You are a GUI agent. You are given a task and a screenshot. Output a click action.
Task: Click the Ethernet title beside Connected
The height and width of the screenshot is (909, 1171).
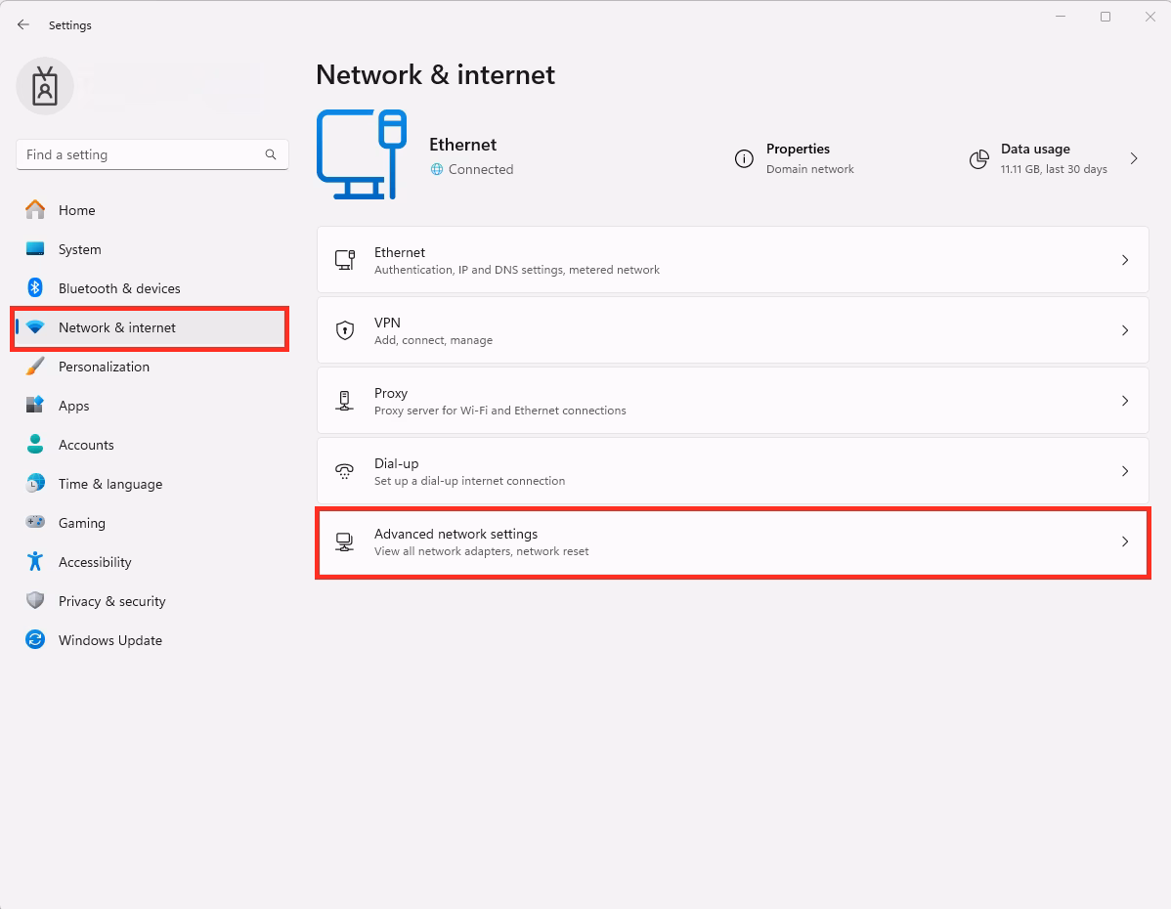[x=463, y=144]
